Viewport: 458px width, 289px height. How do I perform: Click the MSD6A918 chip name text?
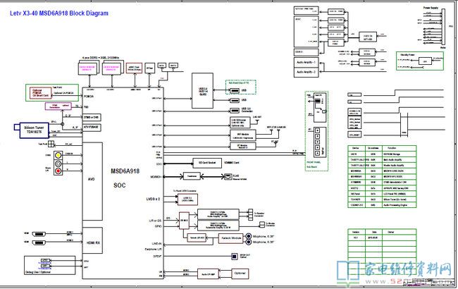(x=125, y=171)
